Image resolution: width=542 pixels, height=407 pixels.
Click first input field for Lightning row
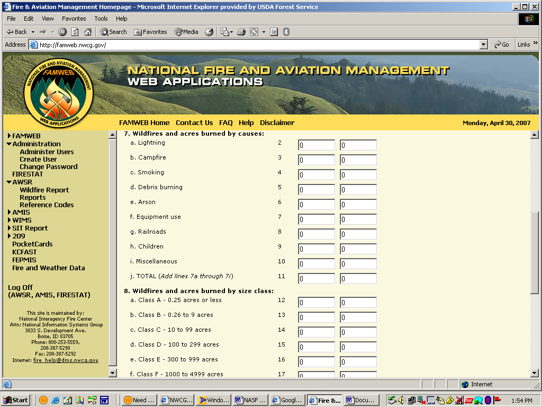coord(316,145)
